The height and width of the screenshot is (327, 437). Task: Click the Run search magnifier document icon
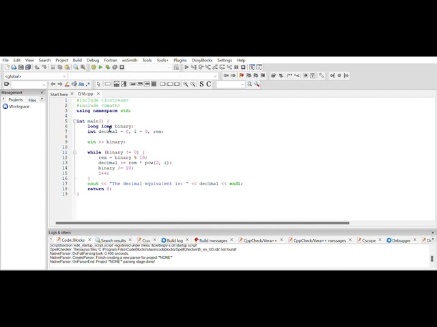coord(250,84)
